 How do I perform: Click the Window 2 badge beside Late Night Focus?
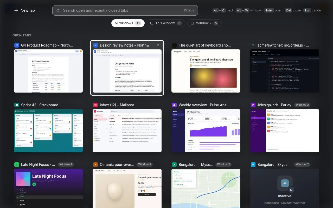pos(66,165)
